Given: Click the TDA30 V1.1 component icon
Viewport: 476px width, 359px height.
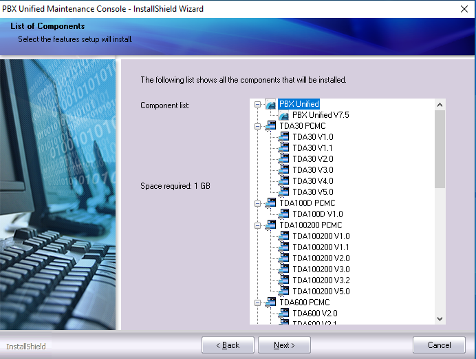Looking at the screenshot, I should pos(283,148).
